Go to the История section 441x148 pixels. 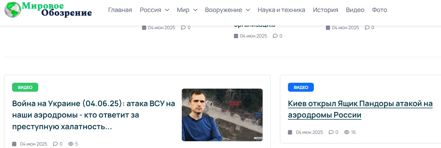tap(326, 10)
